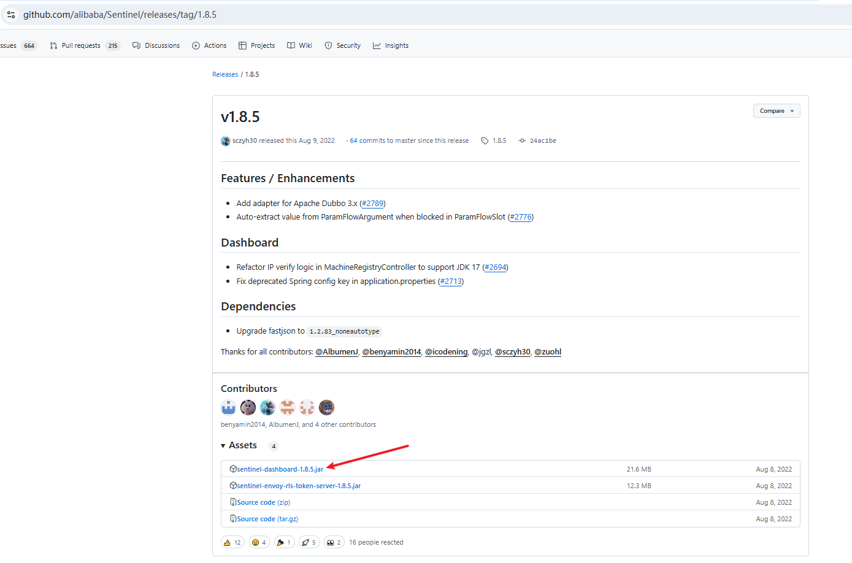The image size is (852, 563).
Task: Open the Compare dropdown
Action: (x=777, y=111)
